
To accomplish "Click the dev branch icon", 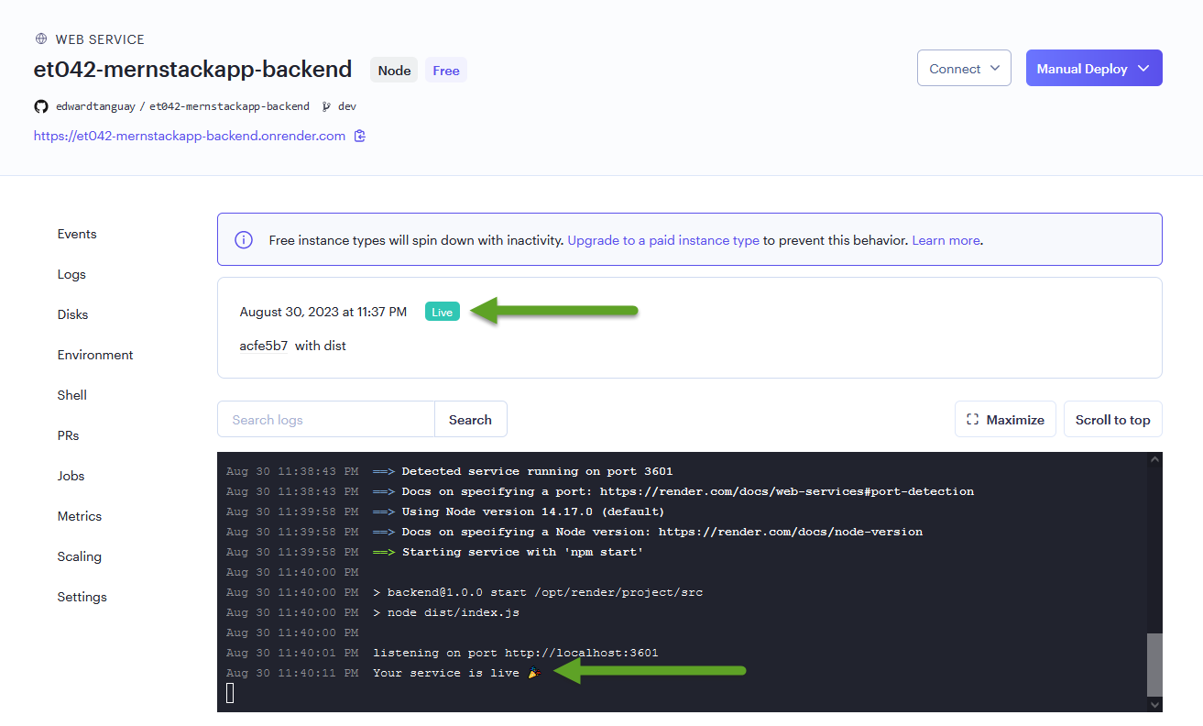I will (327, 106).
